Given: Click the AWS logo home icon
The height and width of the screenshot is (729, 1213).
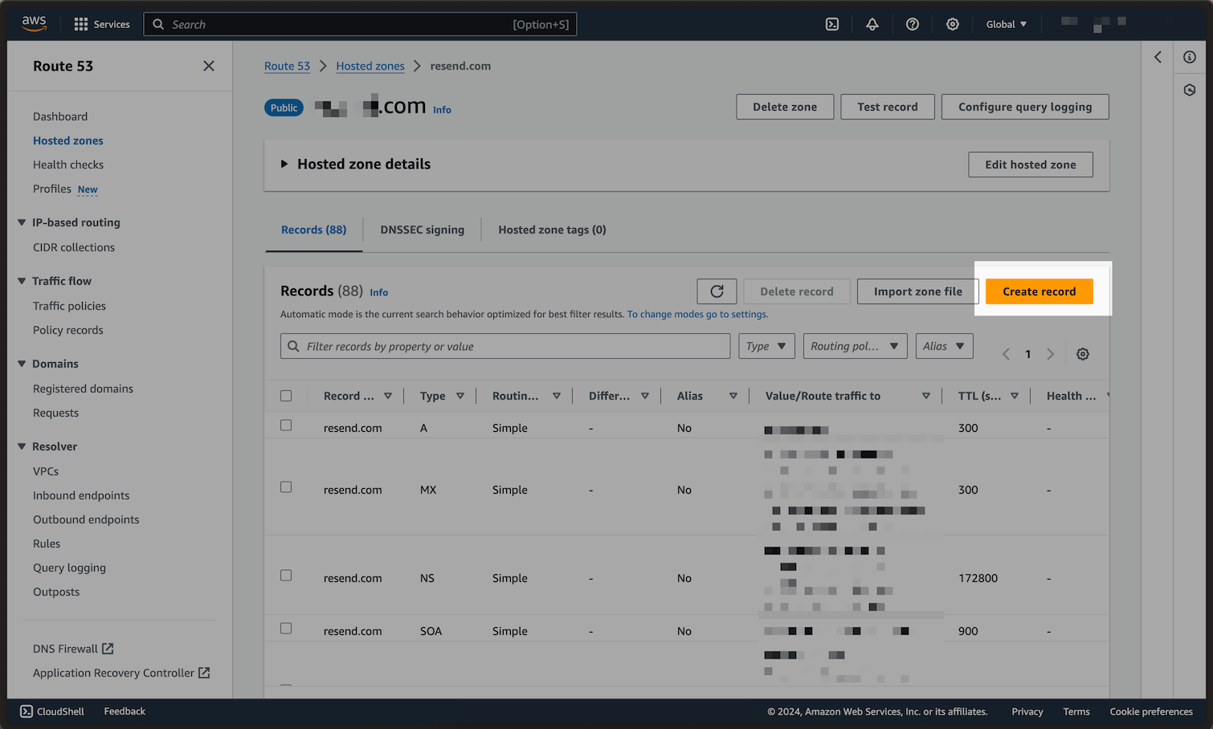Looking at the screenshot, I should pyautogui.click(x=34, y=24).
